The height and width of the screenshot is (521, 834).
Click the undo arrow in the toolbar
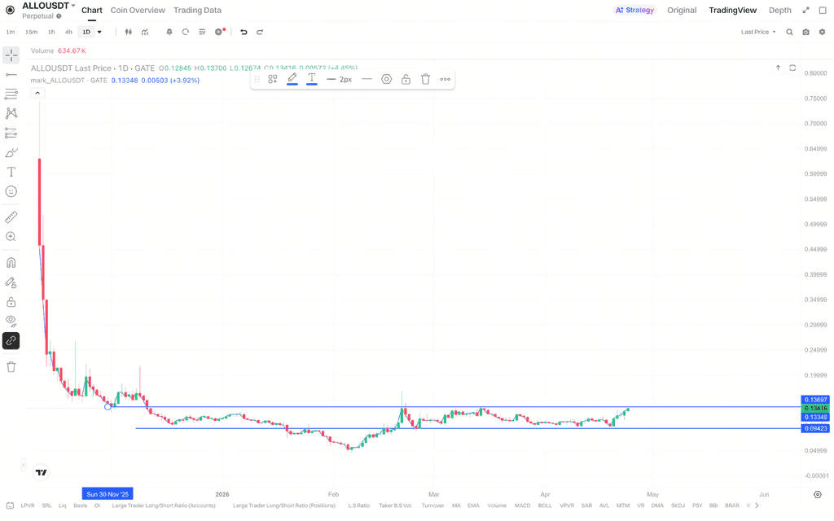[x=244, y=32]
